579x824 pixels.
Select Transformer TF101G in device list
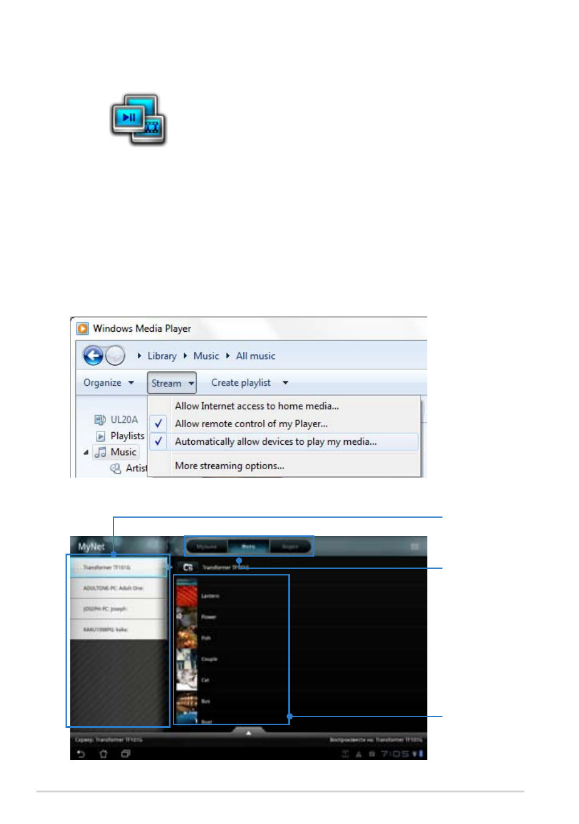tap(118, 568)
